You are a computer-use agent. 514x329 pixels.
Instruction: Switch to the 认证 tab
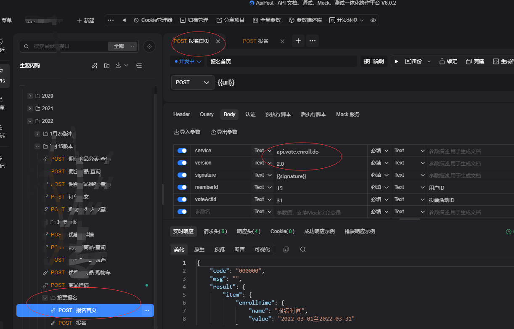[251, 114]
